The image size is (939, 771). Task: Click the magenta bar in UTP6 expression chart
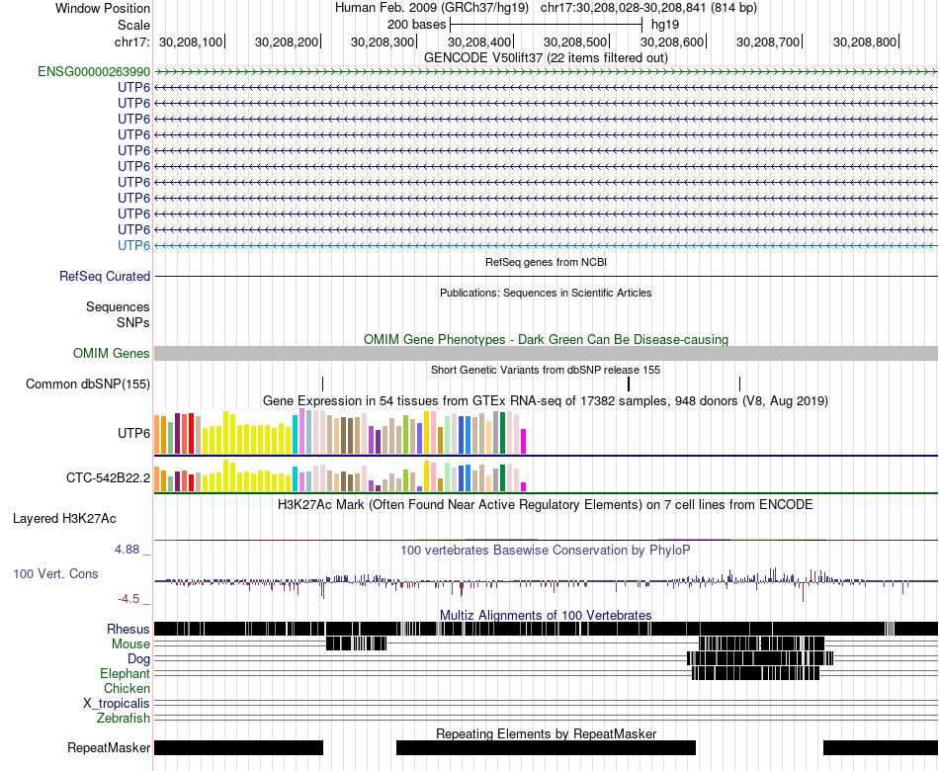(x=524, y=442)
